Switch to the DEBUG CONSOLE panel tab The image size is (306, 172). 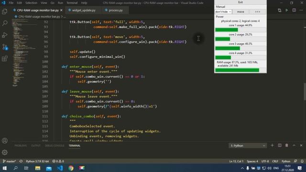pyautogui.click(x=55, y=146)
